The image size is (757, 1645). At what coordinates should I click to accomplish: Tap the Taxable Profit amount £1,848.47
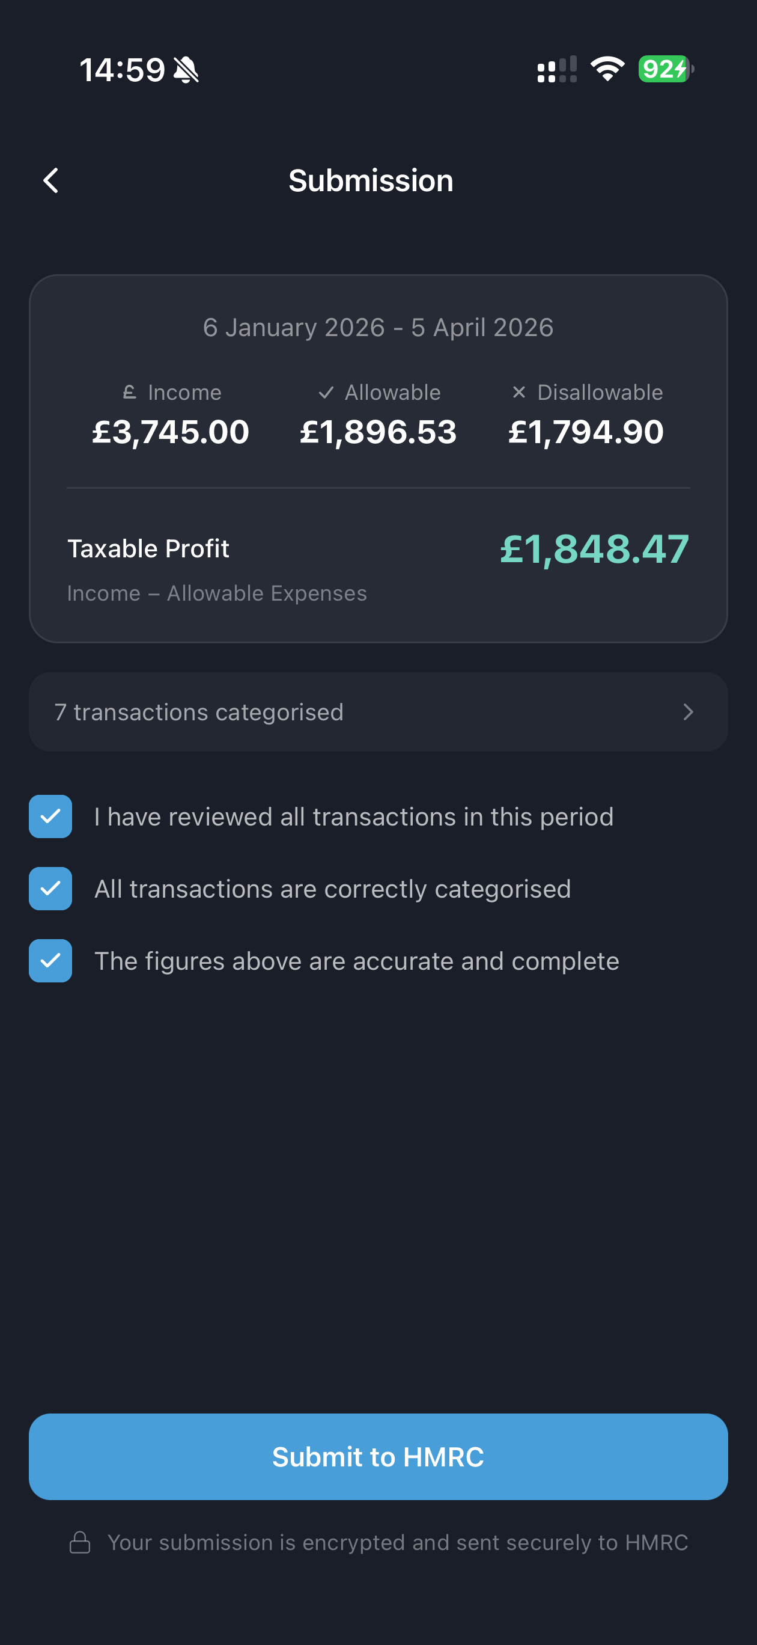[594, 548]
